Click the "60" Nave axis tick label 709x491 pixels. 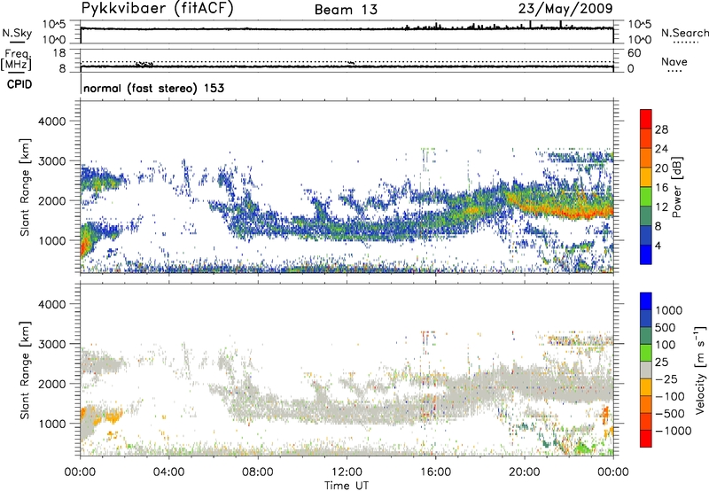tap(634, 53)
